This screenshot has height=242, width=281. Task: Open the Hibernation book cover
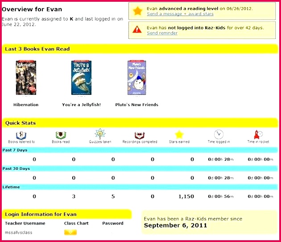tap(25, 78)
